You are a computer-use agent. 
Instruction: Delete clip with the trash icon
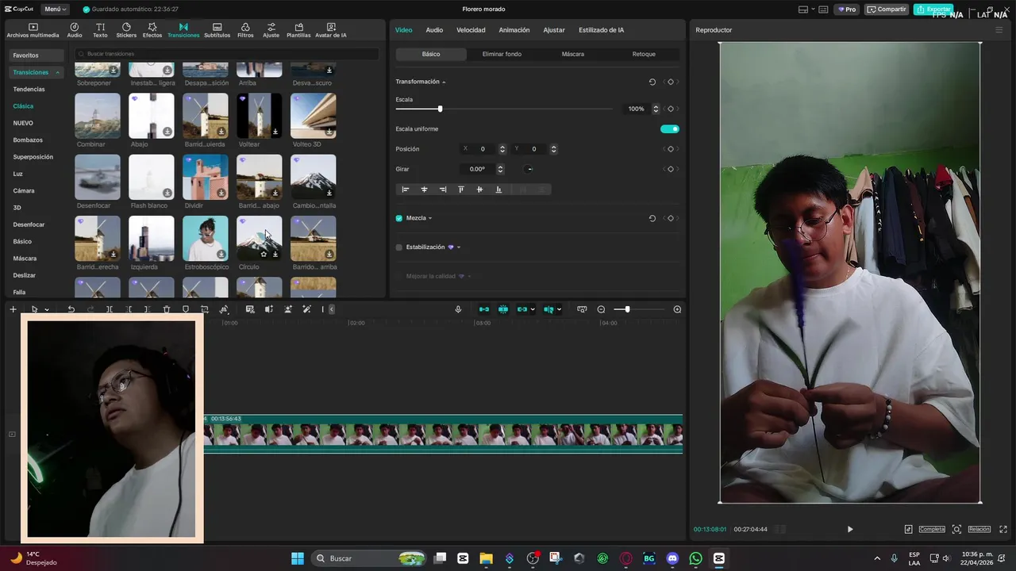[167, 309]
